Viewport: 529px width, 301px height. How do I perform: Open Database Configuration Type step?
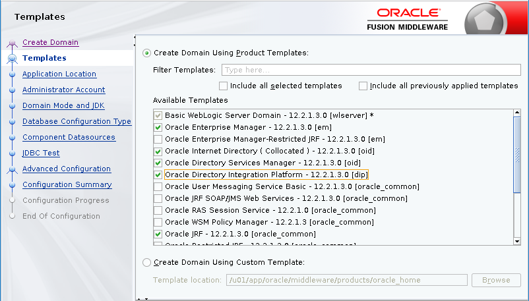point(77,121)
